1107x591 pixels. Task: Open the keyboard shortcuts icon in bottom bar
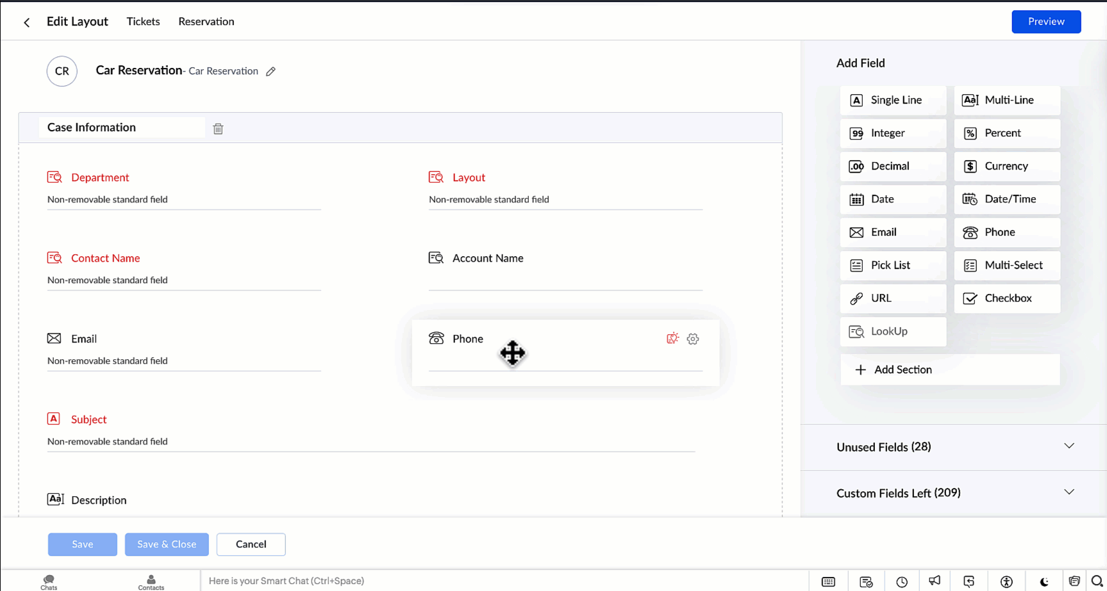[x=828, y=581]
